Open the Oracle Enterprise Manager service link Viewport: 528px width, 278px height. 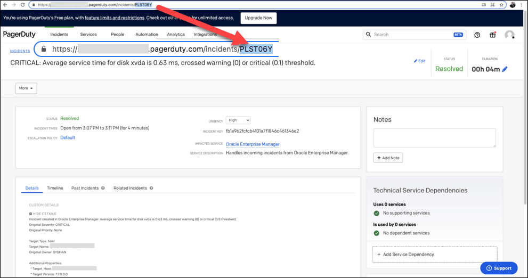[x=253, y=144]
